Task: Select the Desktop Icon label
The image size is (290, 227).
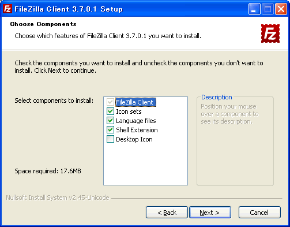Action: point(134,139)
